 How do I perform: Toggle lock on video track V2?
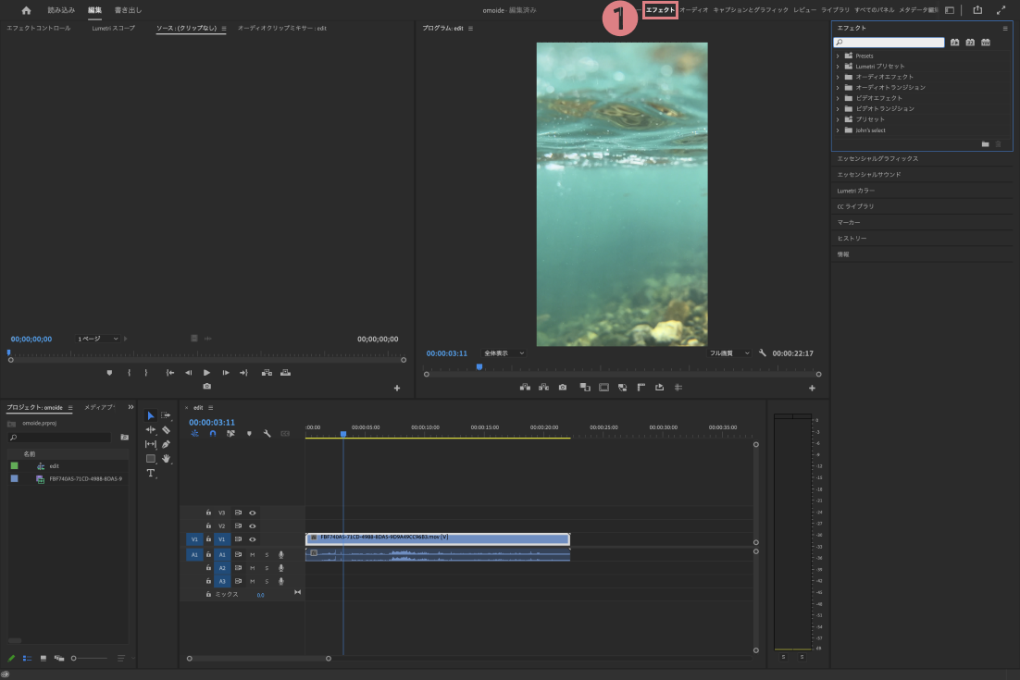point(209,525)
